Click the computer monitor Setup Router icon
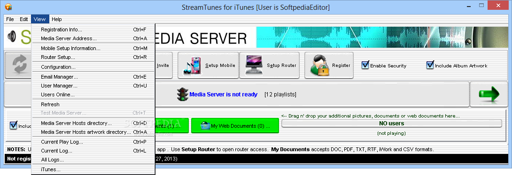 pyautogui.click(x=254, y=66)
